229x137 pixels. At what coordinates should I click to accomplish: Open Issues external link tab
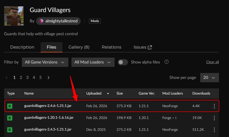(143, 47)
